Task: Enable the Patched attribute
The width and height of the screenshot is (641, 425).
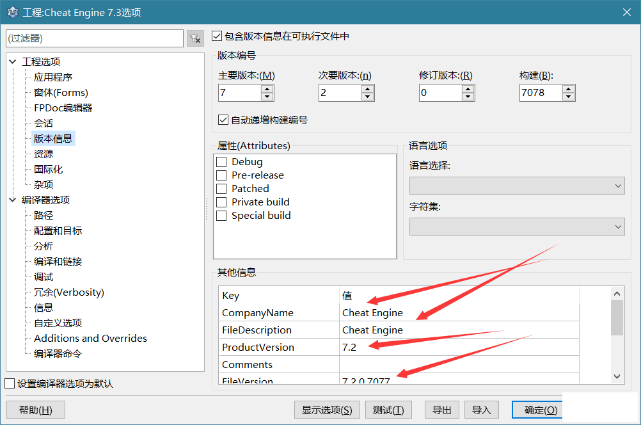Action: 221,189
